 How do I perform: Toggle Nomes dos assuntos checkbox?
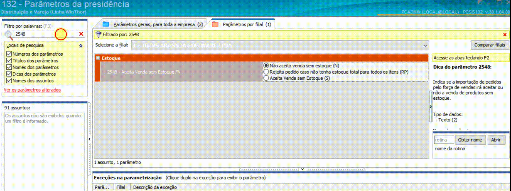click(x=9, y=81)
